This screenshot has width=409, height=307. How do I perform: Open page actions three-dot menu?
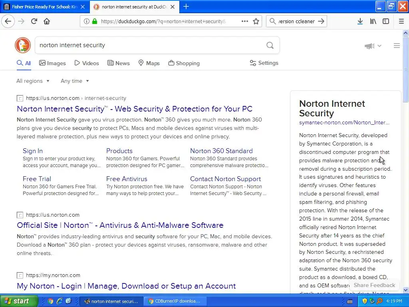[x=245, y=21]
